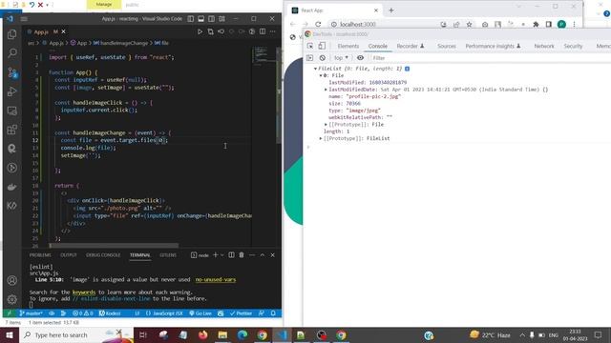This screenshot has width=611, height=343.
Task: Open the DevTools Elements tab
Action: (x=348, y=46)
